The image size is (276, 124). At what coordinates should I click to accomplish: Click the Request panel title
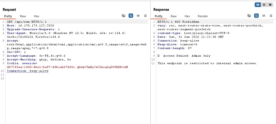coord(9,9)
